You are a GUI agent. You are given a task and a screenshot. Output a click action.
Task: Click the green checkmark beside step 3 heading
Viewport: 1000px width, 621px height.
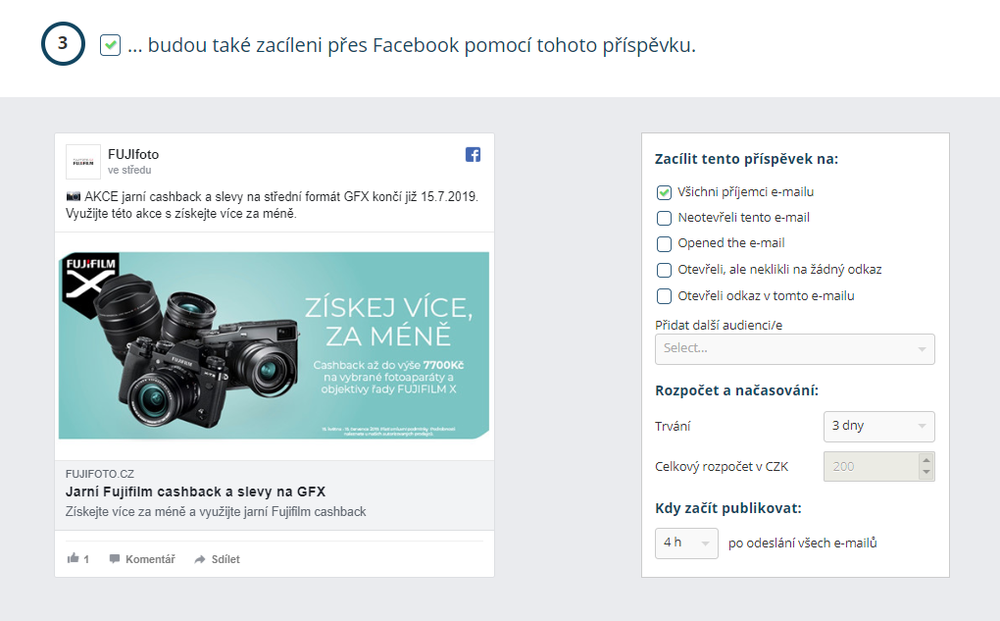click(x=108, y=44)
